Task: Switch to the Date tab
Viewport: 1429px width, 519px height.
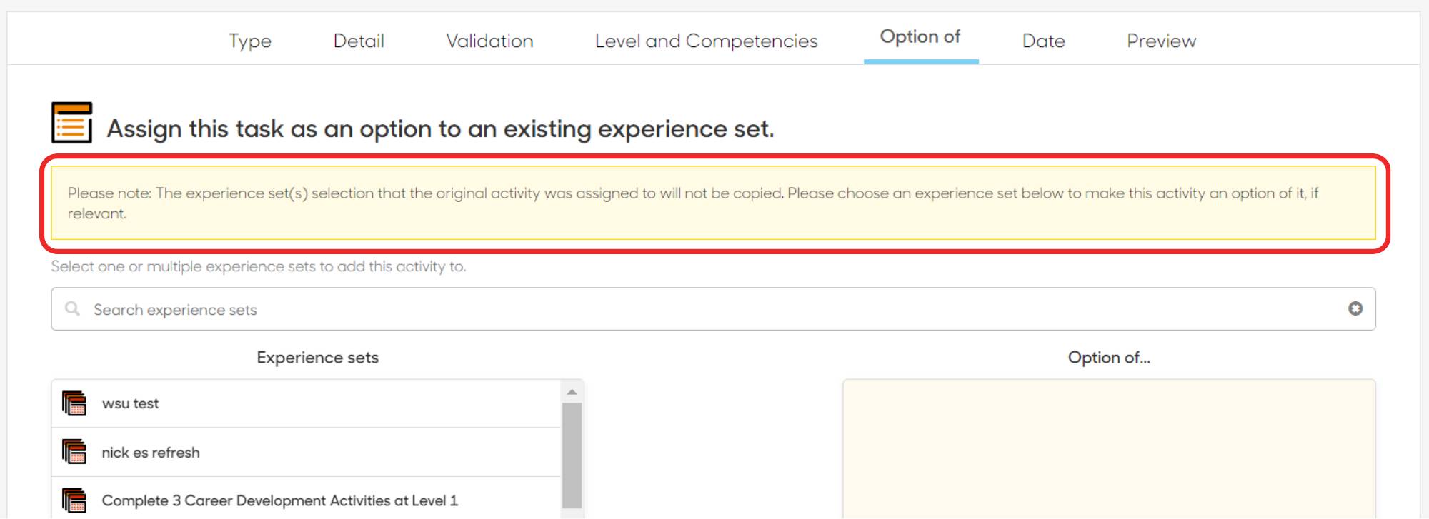Action: [x=1043, y=41]
